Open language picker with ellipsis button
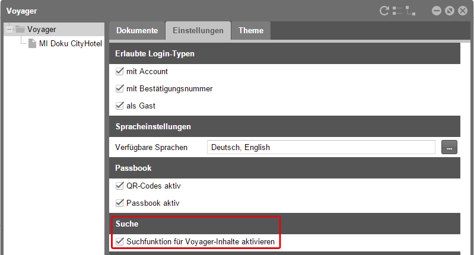474x255 pixels. point(450,147)
